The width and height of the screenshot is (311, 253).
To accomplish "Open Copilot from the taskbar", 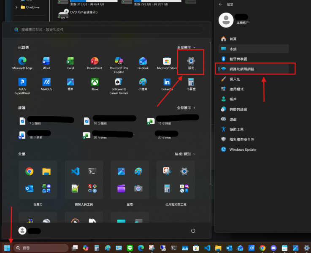I will pyautogui.click(x=86, y=248).
